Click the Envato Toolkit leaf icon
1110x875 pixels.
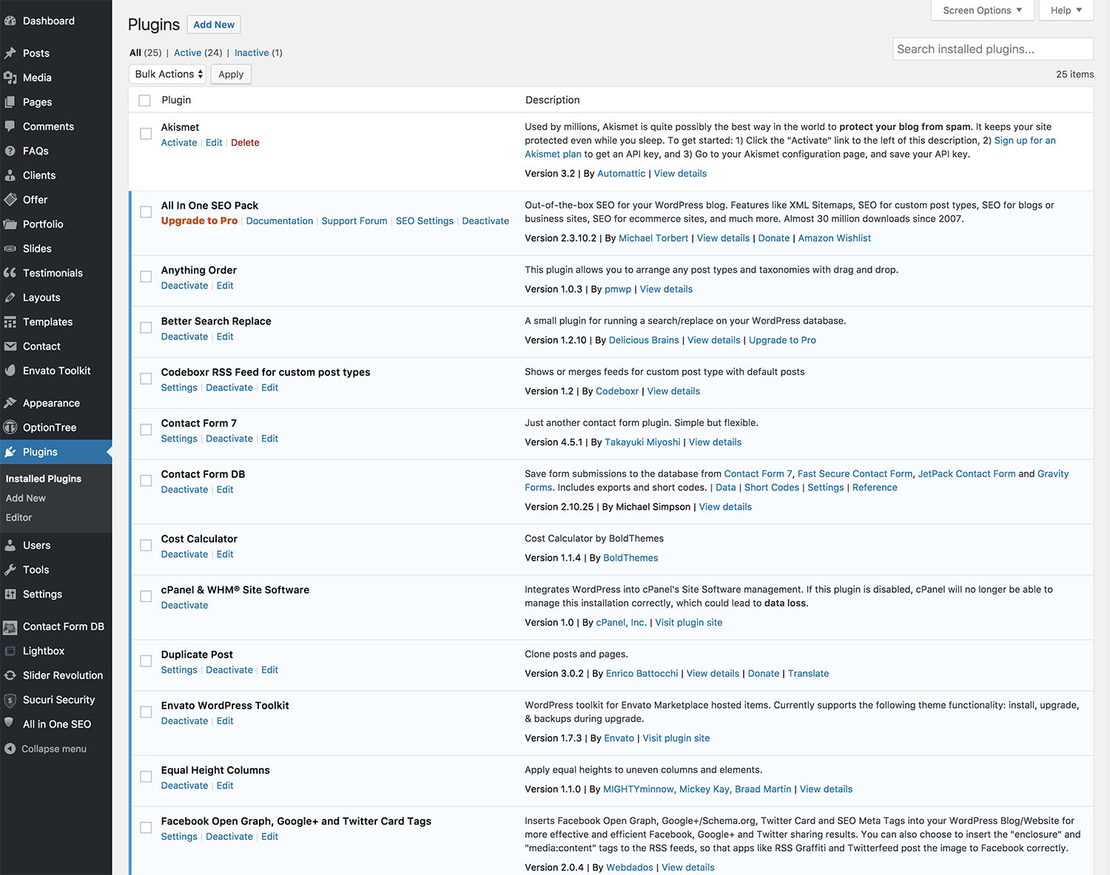click(x=10, y=371)
